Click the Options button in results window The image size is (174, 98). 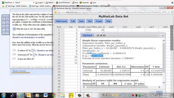point(88,35)
